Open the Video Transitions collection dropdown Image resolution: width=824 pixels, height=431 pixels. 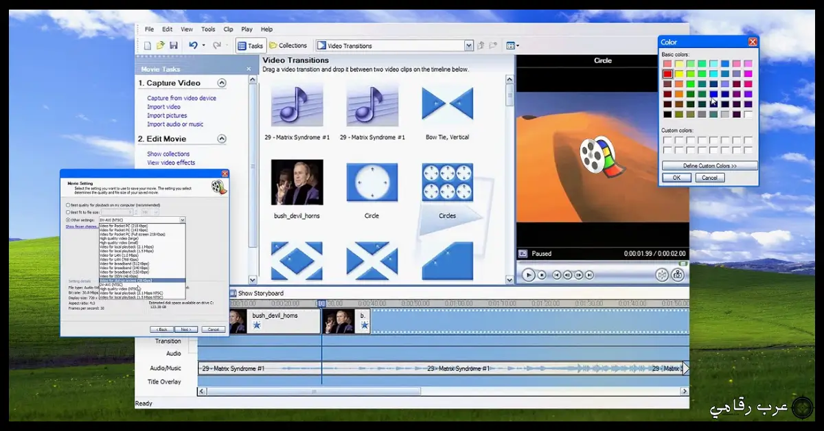468,45
